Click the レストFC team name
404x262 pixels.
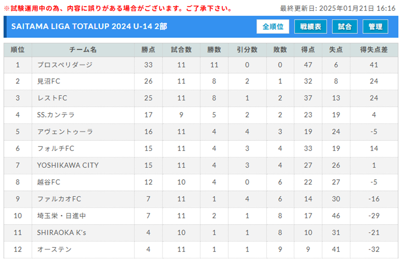click(x=53, y=98)
